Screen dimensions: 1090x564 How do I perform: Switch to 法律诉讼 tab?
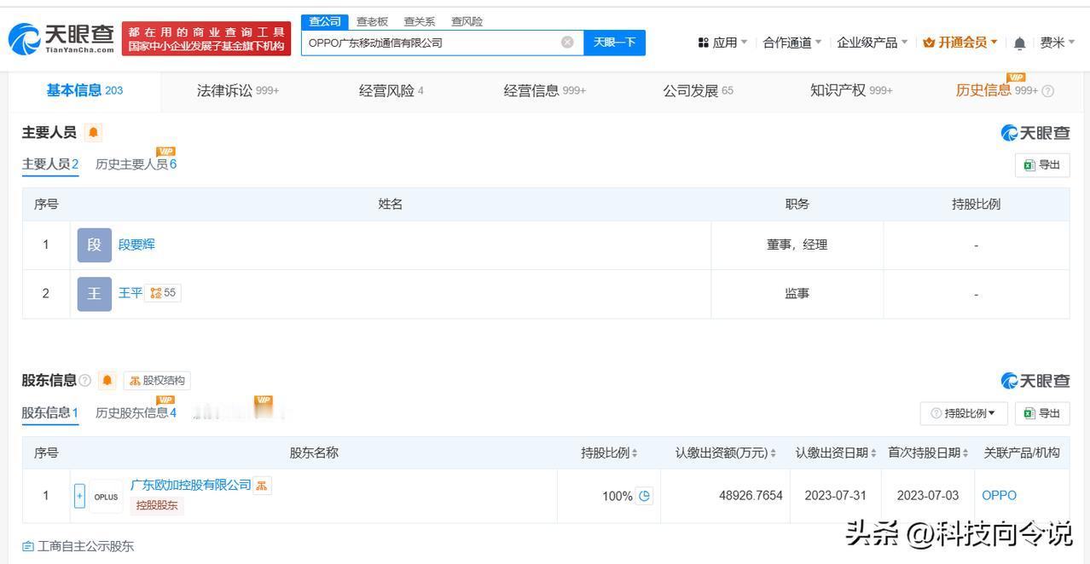[238, 90]
